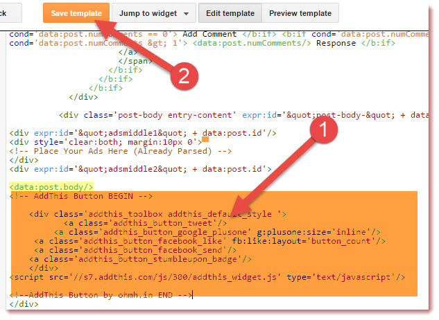The image size is (439, 320).
Task: Open the Jump to widget dropdown
Action: (154, 13)
